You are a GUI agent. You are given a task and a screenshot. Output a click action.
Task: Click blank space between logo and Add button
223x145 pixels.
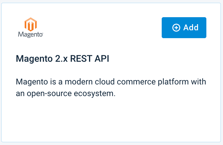[x=102, y=28]
